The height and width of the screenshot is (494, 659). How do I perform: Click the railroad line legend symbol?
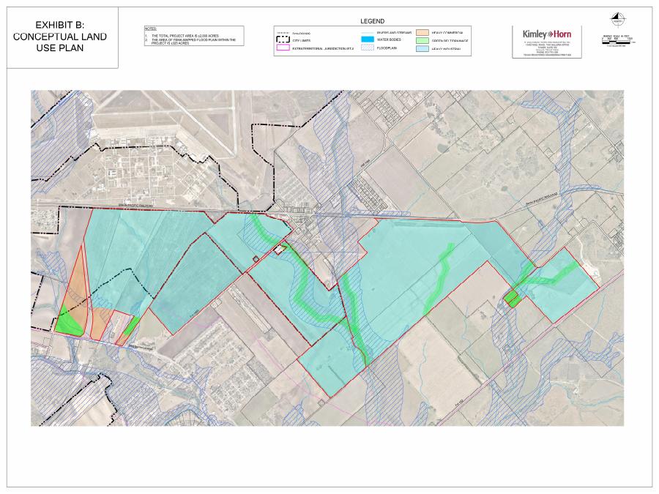click(x=283, y=33)
